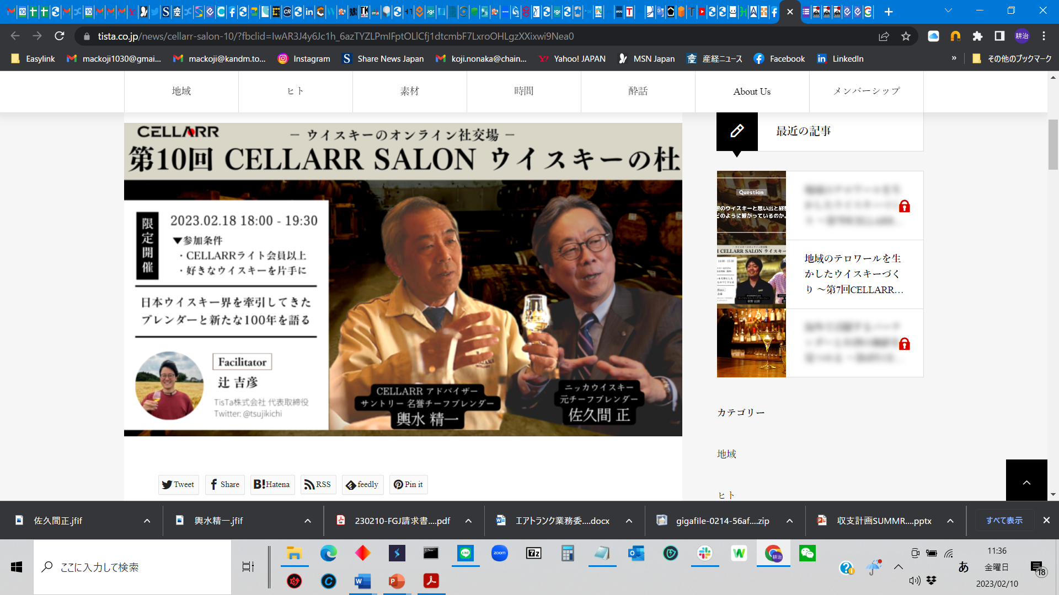Image resolution: width=1059 pixels, height=595 pixels.
Task: Click the feedly button
Action: 362,484
